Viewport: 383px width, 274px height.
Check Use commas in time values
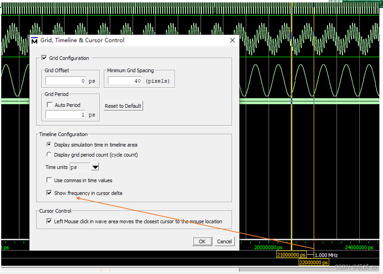point(49,180)
